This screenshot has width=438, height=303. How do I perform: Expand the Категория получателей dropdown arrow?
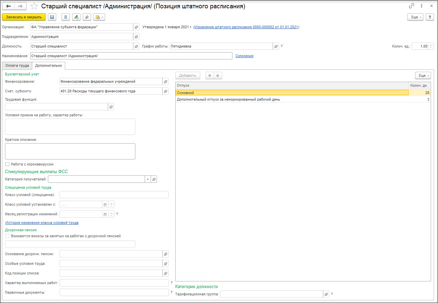[147, 179]
